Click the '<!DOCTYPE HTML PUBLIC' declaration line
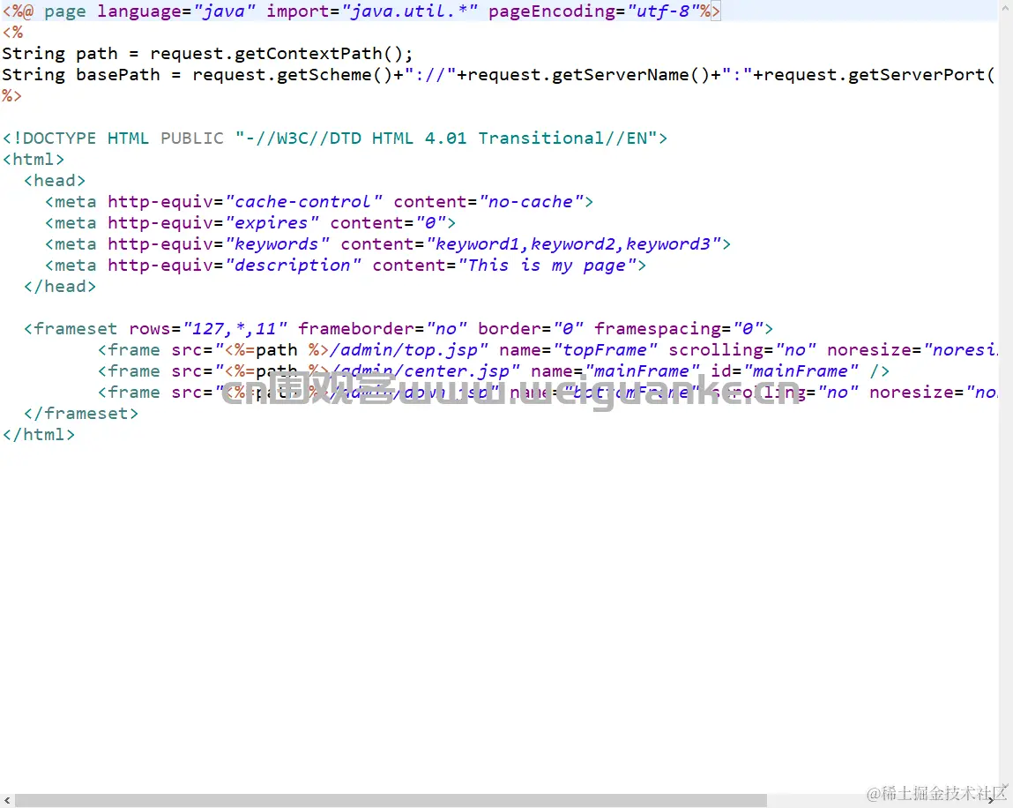The height and width of the screenshot is (808, 1013). [x=335, y=138]
